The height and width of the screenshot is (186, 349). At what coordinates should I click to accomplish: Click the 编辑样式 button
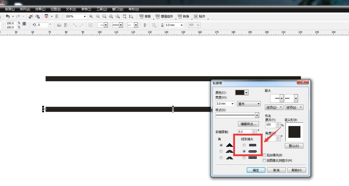pyautogui.click(x=248, y=124)
